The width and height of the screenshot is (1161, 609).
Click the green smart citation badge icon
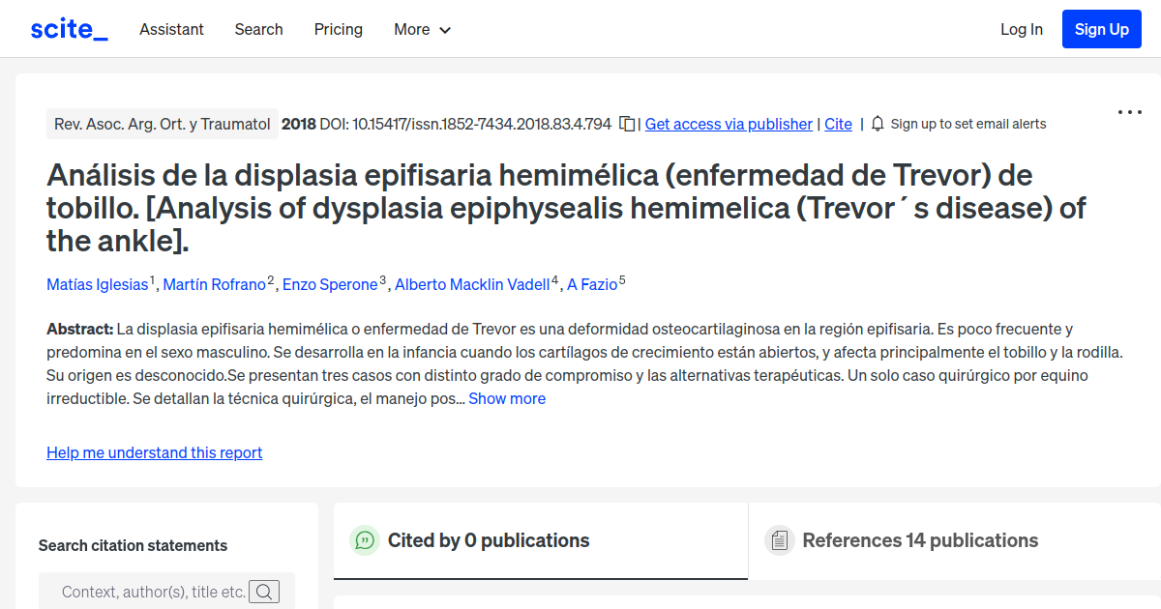[364, 540]
